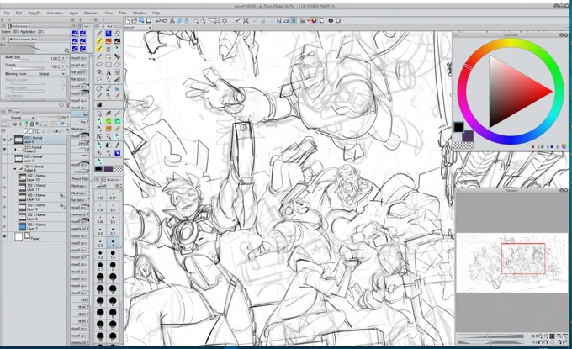This screenshot has height=349, width=572.
Task: Click the Lock layer padlock icon
Action: click(32, 124)
